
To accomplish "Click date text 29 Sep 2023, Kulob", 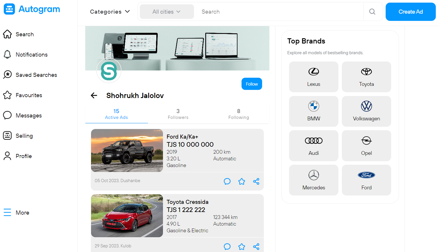I will click(113, 246).
